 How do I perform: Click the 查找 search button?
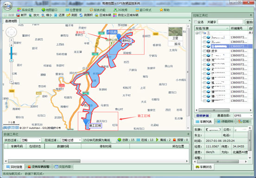[x=249, y=22]
